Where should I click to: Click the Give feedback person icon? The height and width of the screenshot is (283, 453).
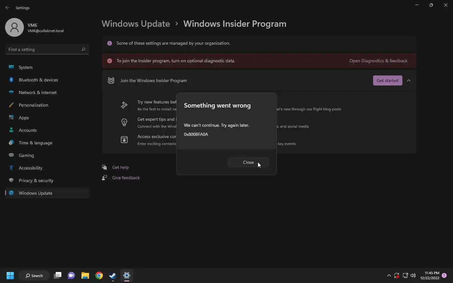click(105, 178)
